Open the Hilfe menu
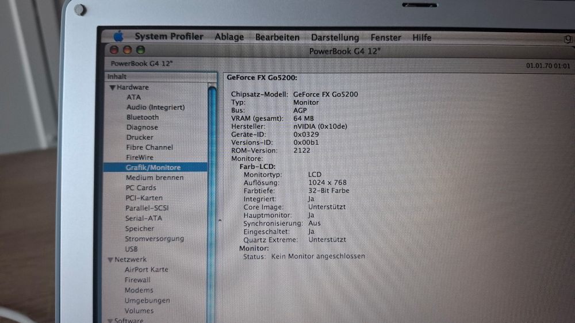575x323 pixels. click(x=421, y=37)
